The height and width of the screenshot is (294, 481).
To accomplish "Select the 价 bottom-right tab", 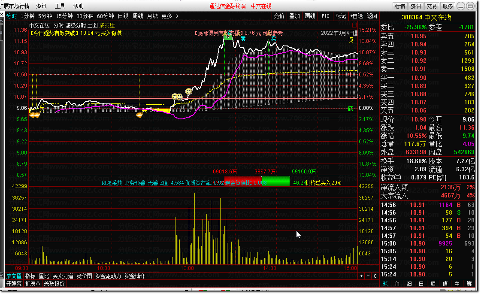I will click(397, 284).
